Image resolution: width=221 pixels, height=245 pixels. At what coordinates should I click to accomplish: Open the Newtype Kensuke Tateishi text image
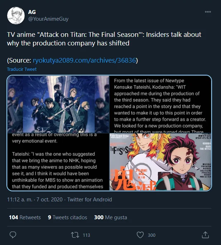pyautogui.click(x=160, y=104)
